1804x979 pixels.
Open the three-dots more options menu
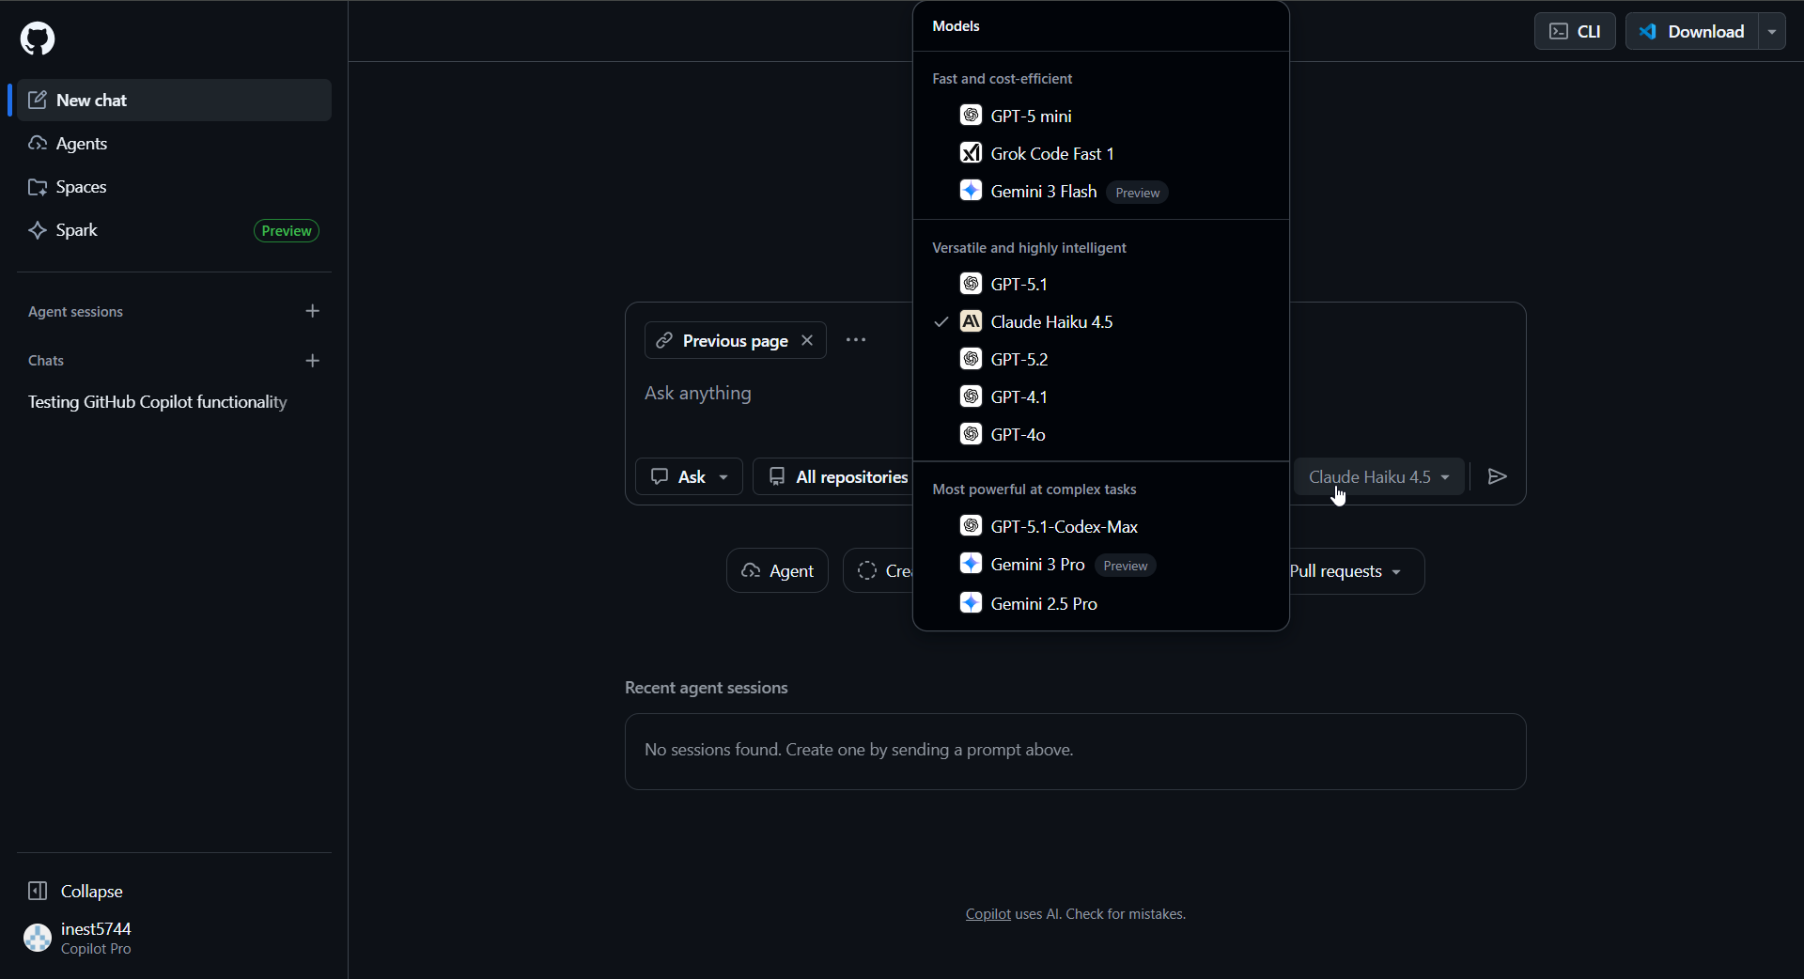(855, 340)
